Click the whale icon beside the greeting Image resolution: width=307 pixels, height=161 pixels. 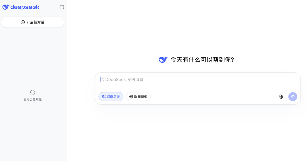pyautogui.click(x=163, y=60)
